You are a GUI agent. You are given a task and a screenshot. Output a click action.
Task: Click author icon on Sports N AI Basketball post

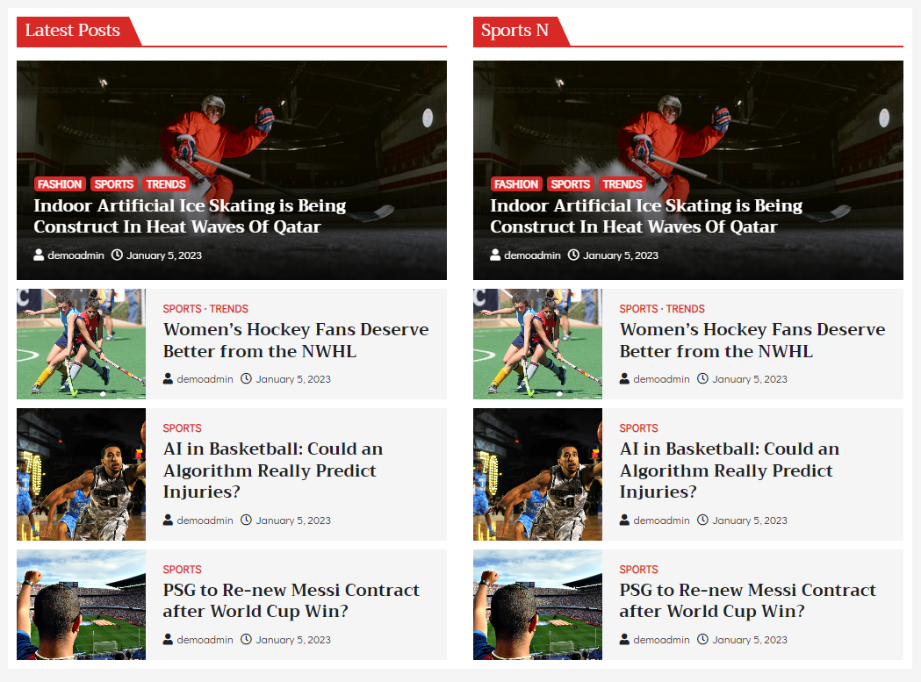tap(624, 520)
